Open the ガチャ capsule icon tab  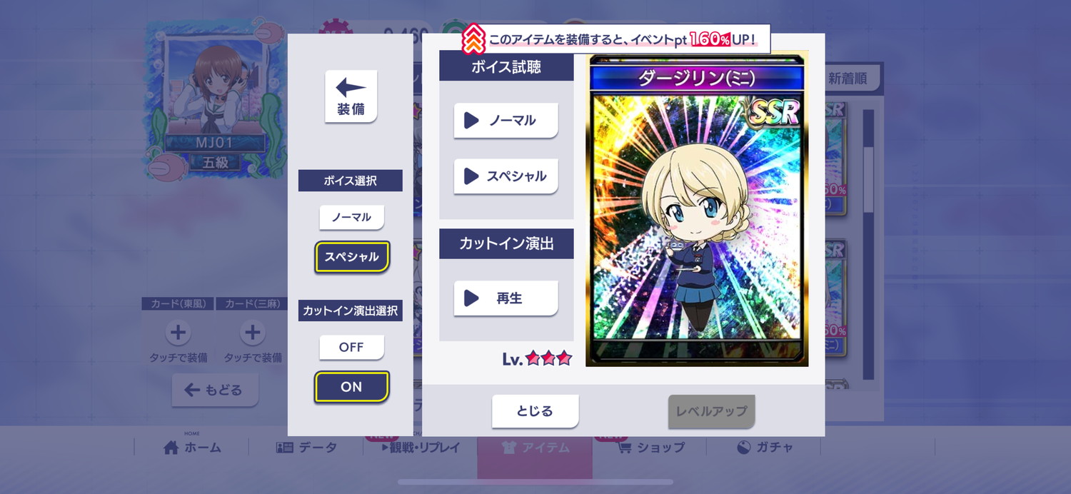[764, 448]
